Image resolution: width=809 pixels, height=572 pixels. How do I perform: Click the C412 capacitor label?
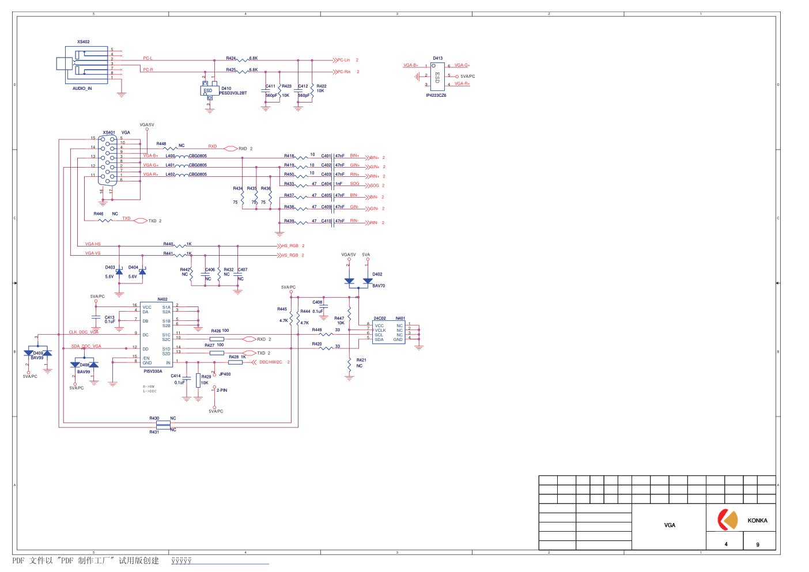click(x=303, y=86)
